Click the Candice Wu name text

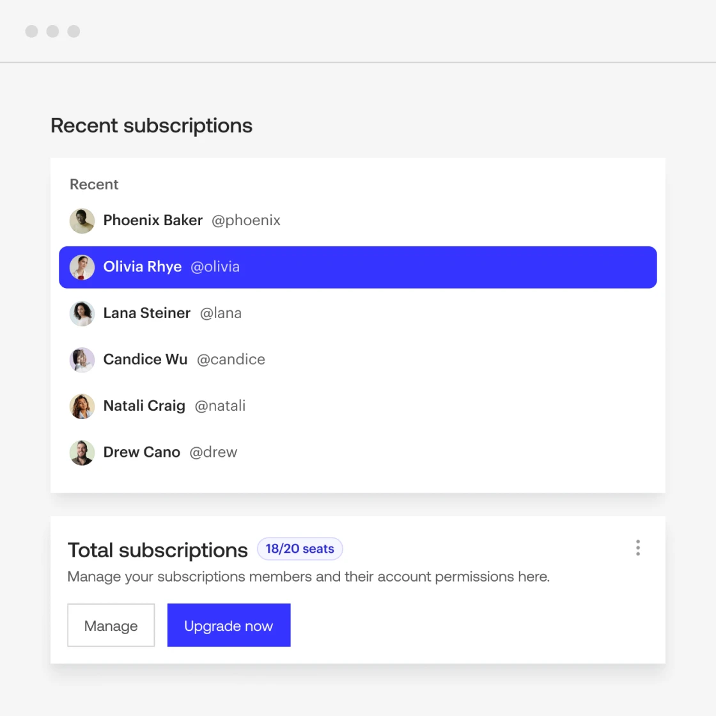[145, 360]
